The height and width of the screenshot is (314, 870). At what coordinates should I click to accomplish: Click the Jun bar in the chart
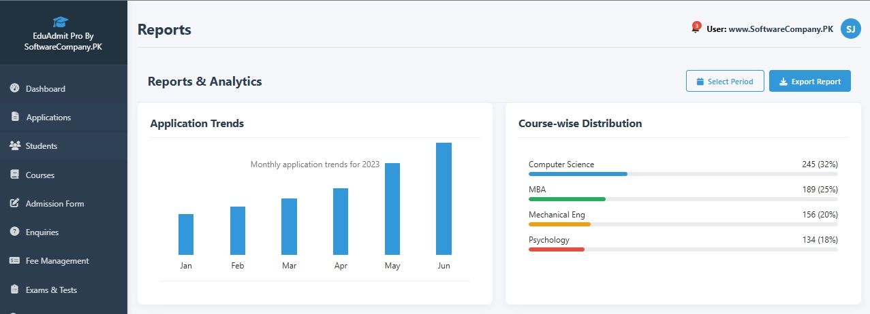click(x=444, y=198)
